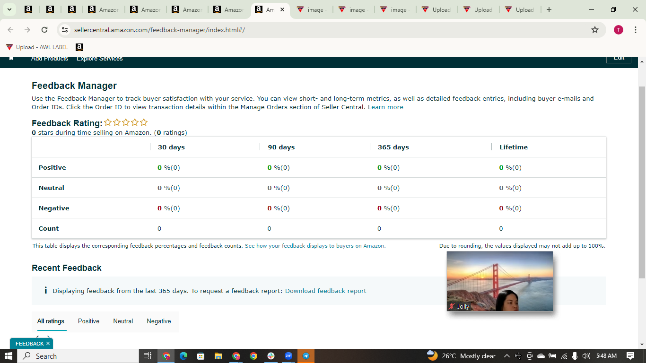Click the Recent Feedback heading
This screenshot has width=646, height=363.
click(67, 268)
